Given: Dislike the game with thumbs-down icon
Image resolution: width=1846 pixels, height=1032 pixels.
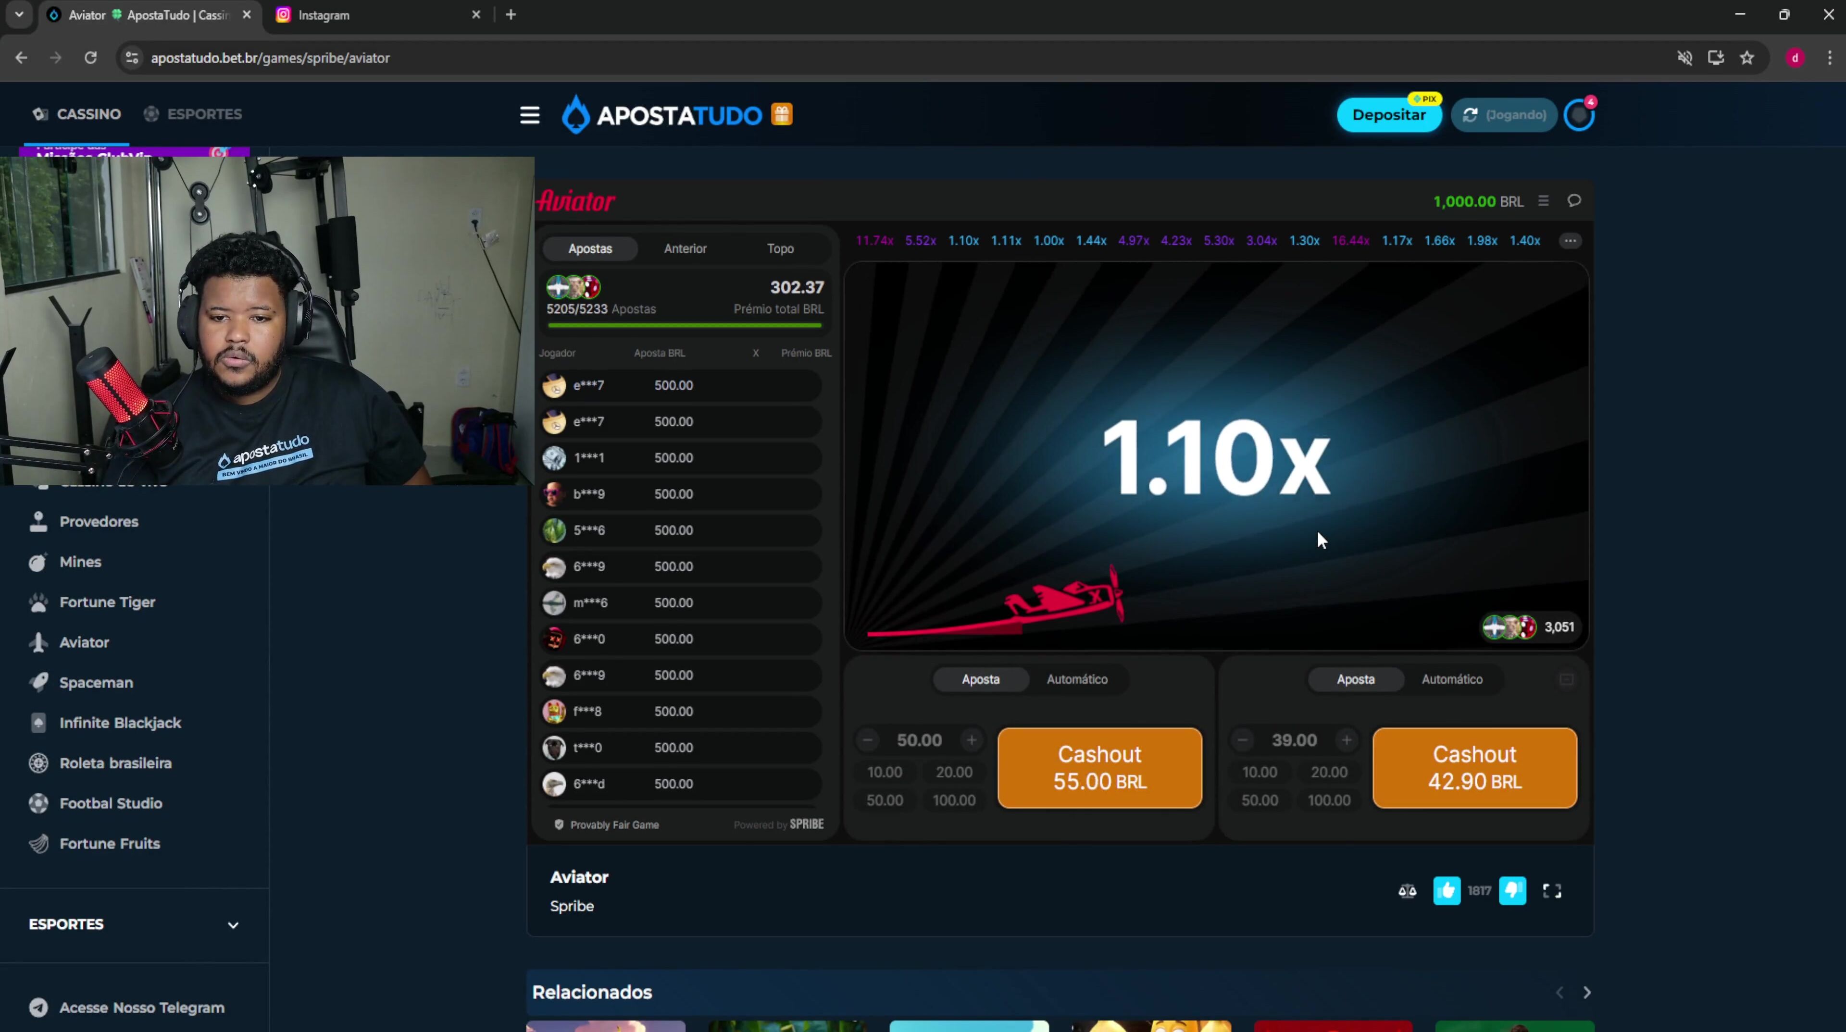Looking at the screenshot, I should [x=1512, y=890].
